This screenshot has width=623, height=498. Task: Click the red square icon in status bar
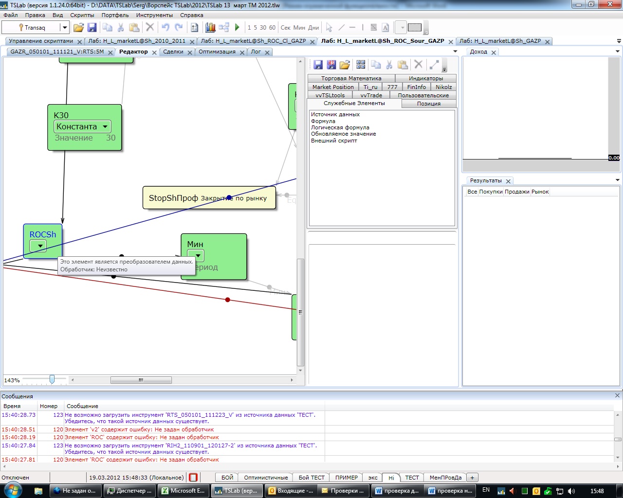pos(193,478)
